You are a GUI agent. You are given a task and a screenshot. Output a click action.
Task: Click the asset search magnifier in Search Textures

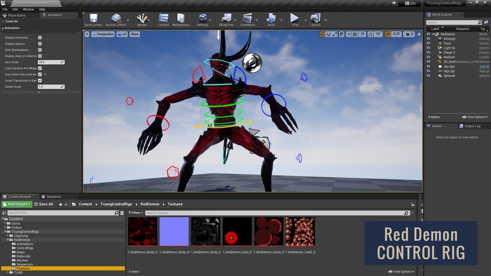[407, 213]
